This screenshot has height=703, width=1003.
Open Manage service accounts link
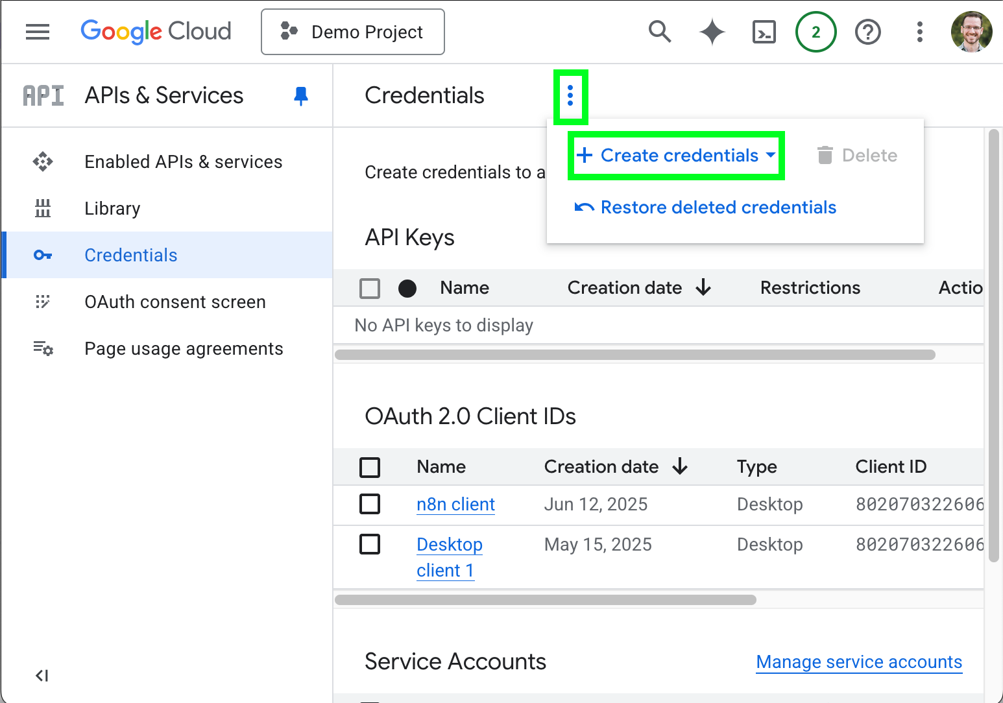point(858,662)
